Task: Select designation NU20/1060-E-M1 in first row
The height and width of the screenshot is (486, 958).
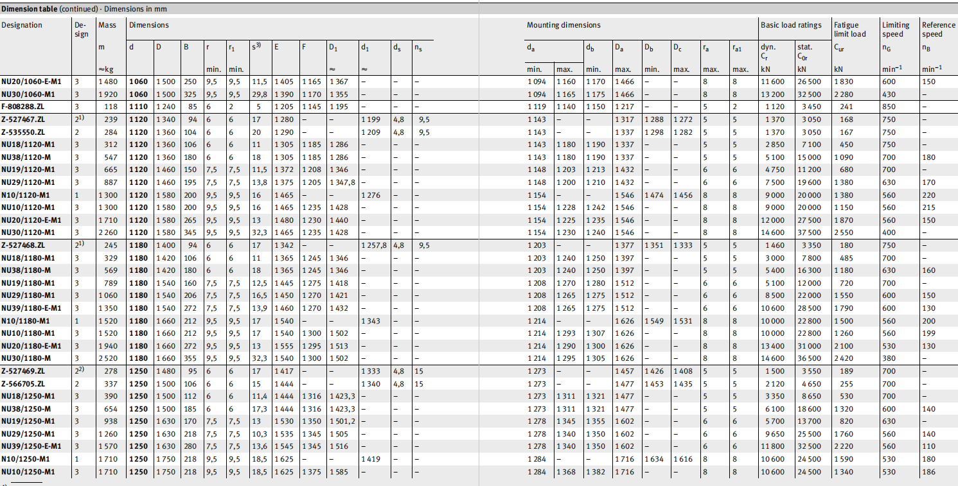Action: tap(31, 82)
